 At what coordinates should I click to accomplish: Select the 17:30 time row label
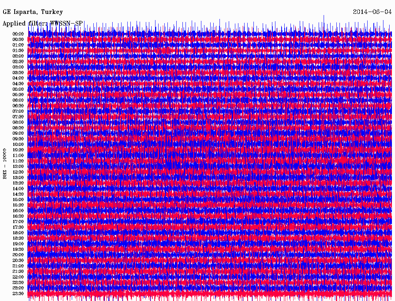click(x=18, y=227)
